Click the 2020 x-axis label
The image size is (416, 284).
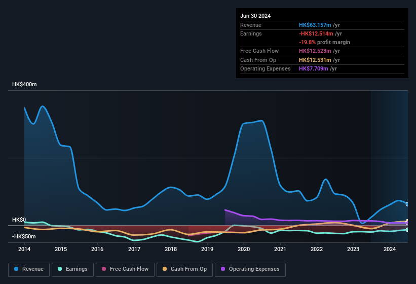pos(244,249)
